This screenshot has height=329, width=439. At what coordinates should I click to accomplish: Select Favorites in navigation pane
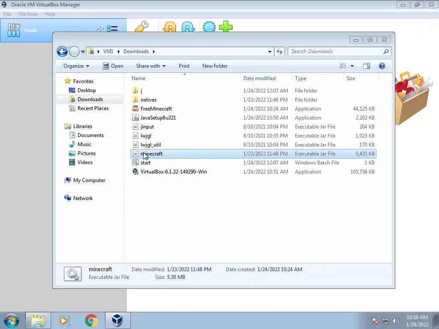tap(83, 81)
